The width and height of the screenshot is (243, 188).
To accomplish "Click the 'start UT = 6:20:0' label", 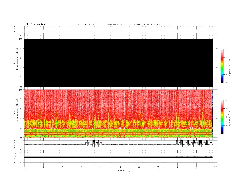I will pos(148,25).
